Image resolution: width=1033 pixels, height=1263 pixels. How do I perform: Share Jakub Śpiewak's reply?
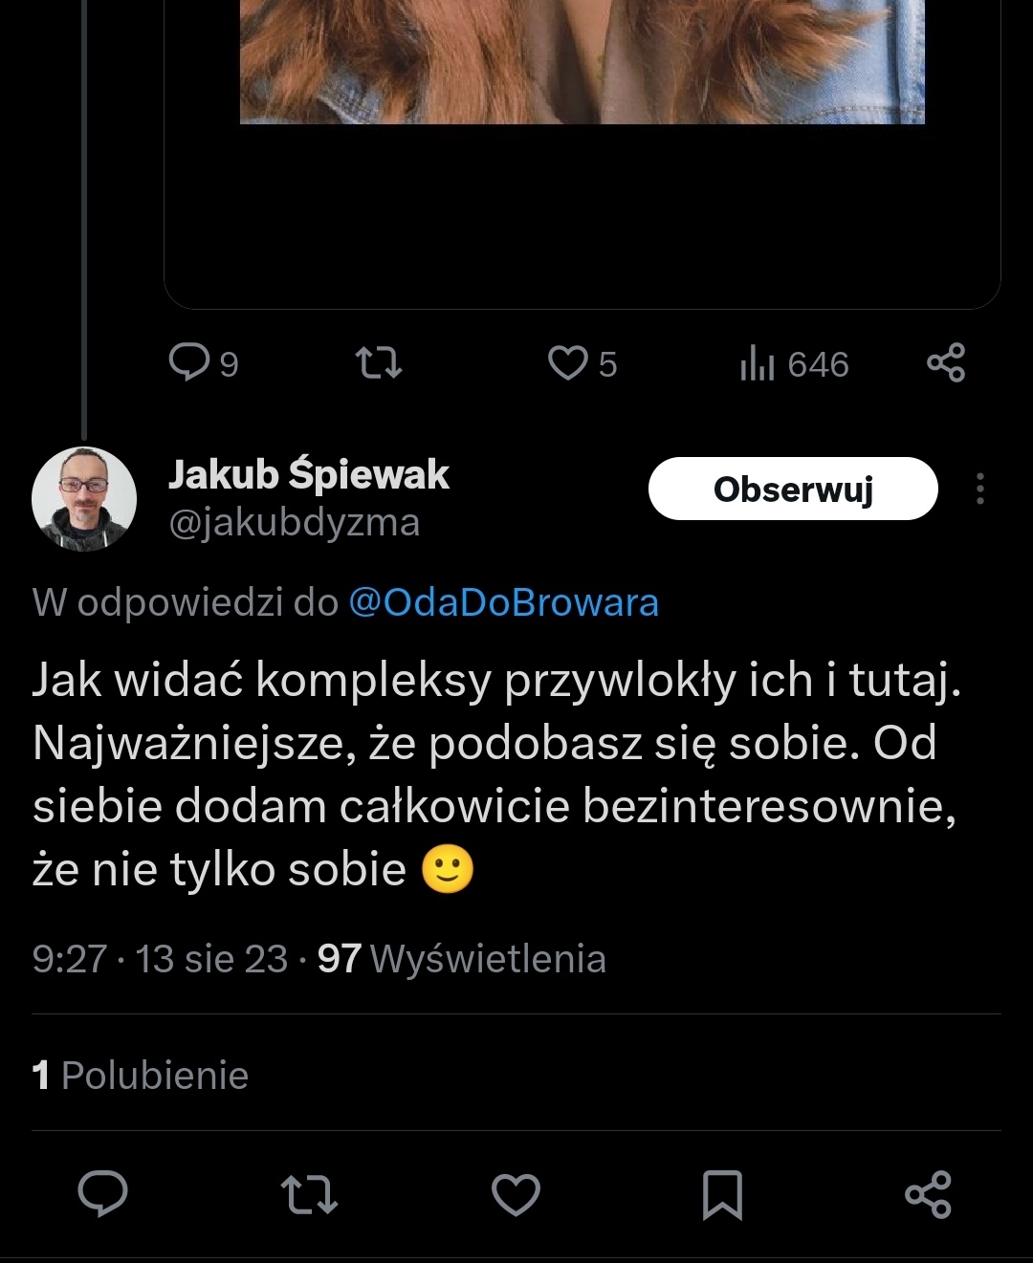click(928, 1194)
